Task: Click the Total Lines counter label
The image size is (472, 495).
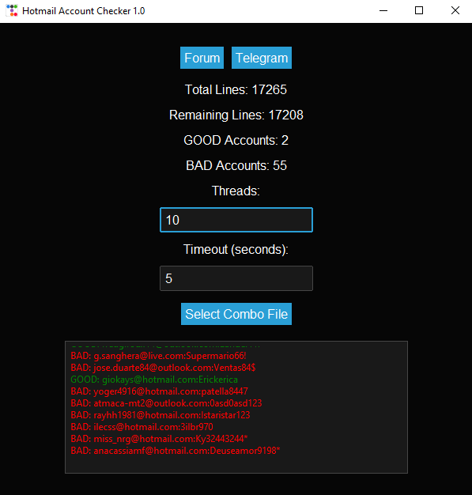Action: [236, 89]
